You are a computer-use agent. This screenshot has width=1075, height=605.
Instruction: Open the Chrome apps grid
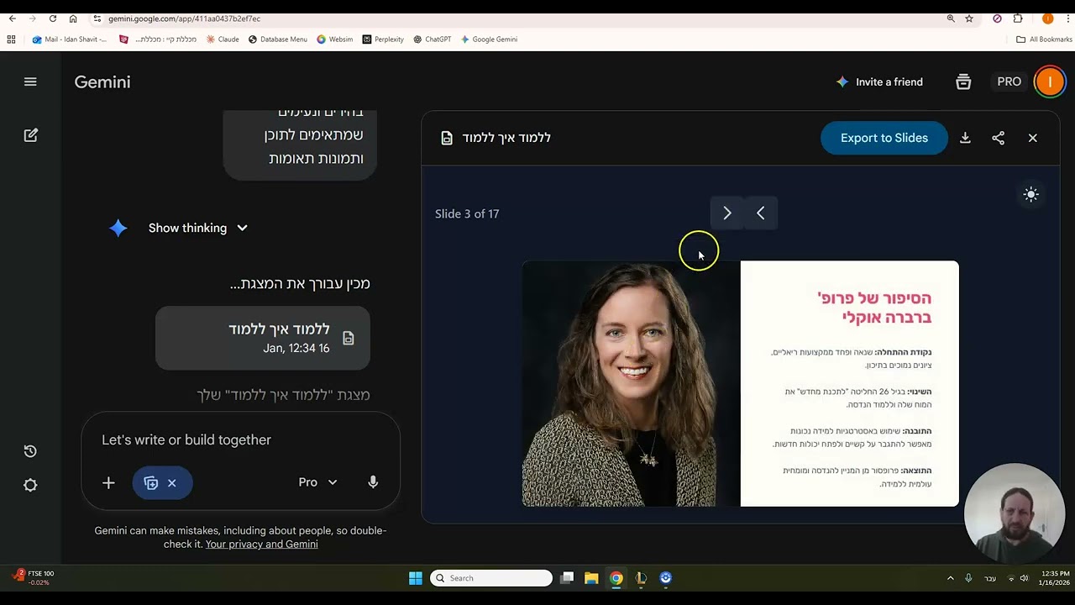(11, 39)
